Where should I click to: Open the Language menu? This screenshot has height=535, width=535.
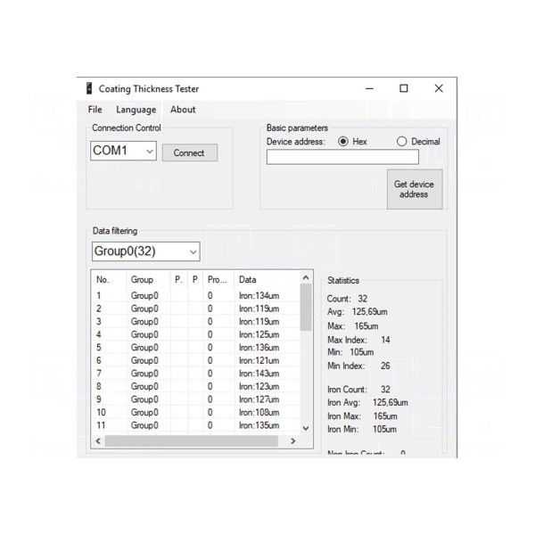tap(136, 110)
